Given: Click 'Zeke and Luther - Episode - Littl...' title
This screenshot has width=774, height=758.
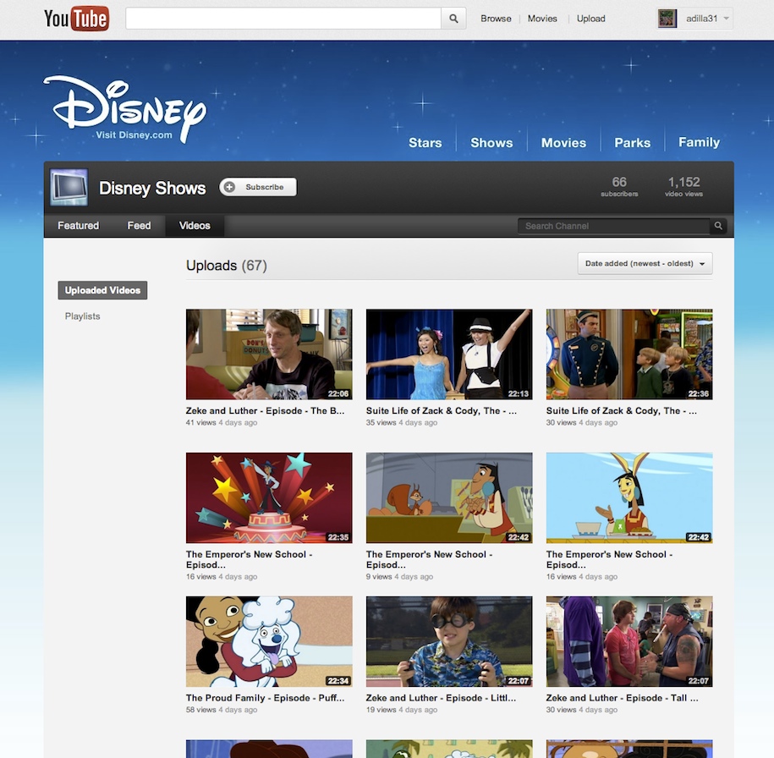Looking at the screenshot, I should (x=441, y=698).
